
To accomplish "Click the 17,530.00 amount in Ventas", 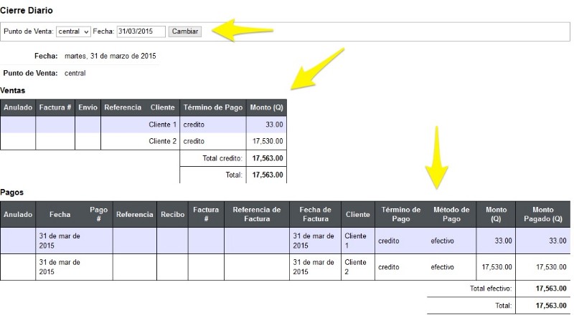I will (268, 142).
